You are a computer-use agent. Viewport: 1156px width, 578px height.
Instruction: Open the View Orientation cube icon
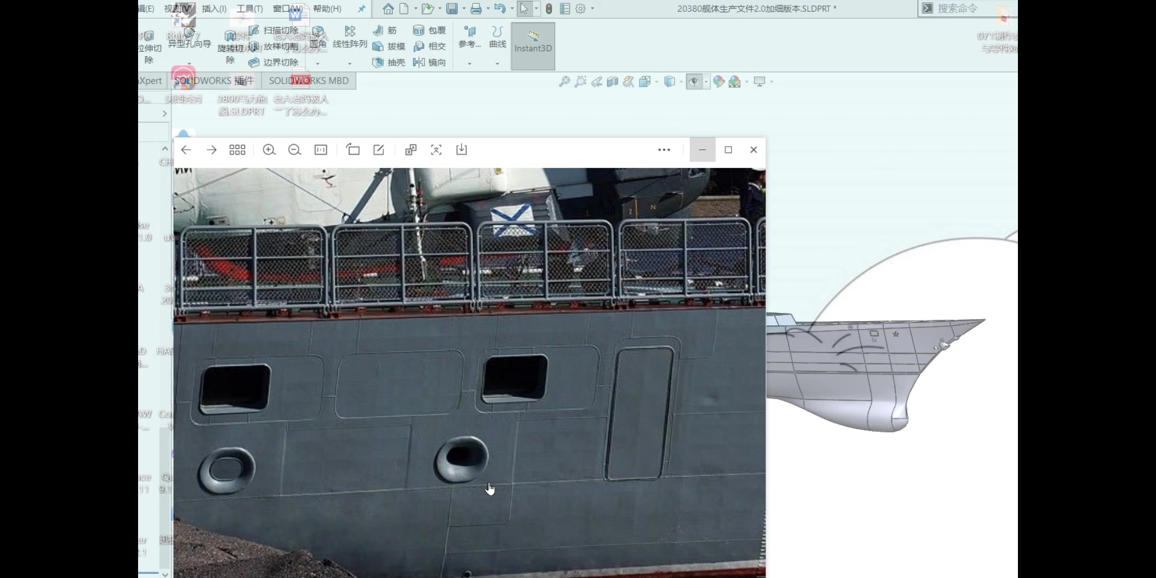click(645, 81)
